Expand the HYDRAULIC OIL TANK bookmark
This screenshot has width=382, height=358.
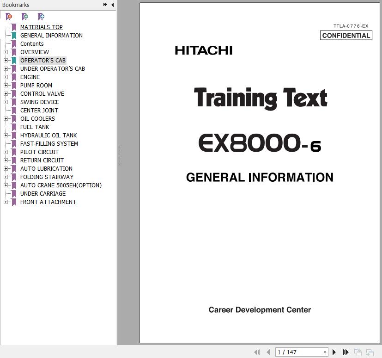click(6, 135)
